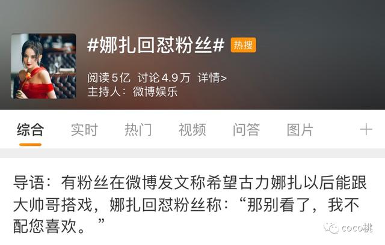
Task: Select the 问答 tab
Action: tap(246, 130)
